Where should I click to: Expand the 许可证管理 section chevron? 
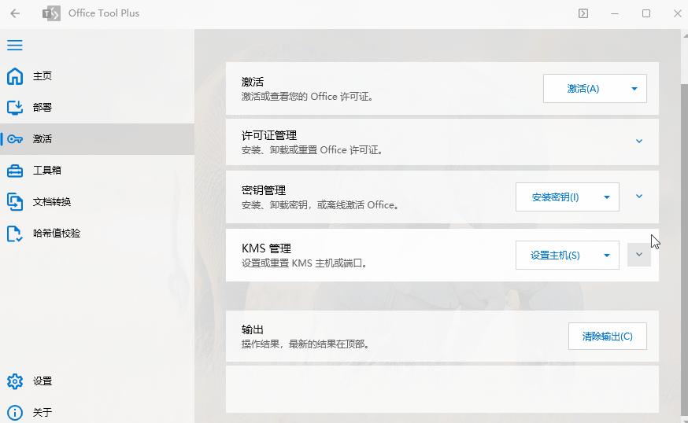(x=639, y=142)
